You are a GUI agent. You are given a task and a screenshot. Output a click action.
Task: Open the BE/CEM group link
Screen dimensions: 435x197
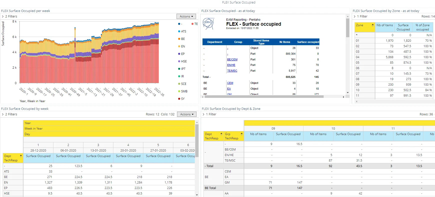[232, 59]
